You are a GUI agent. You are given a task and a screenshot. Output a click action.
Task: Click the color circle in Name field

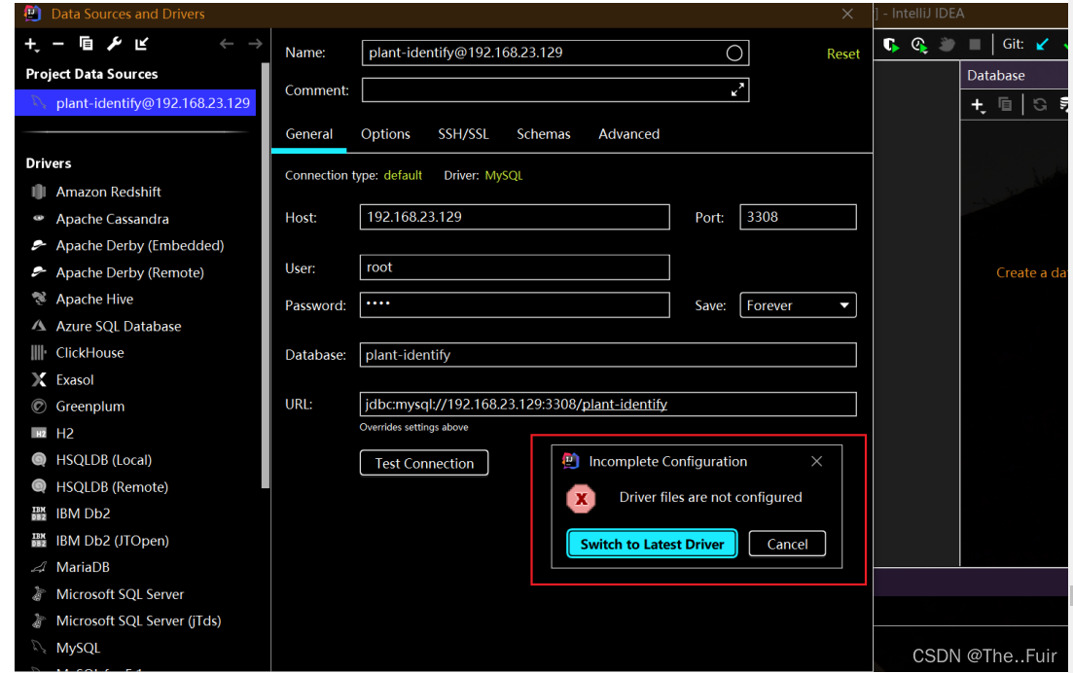(733, 53)
